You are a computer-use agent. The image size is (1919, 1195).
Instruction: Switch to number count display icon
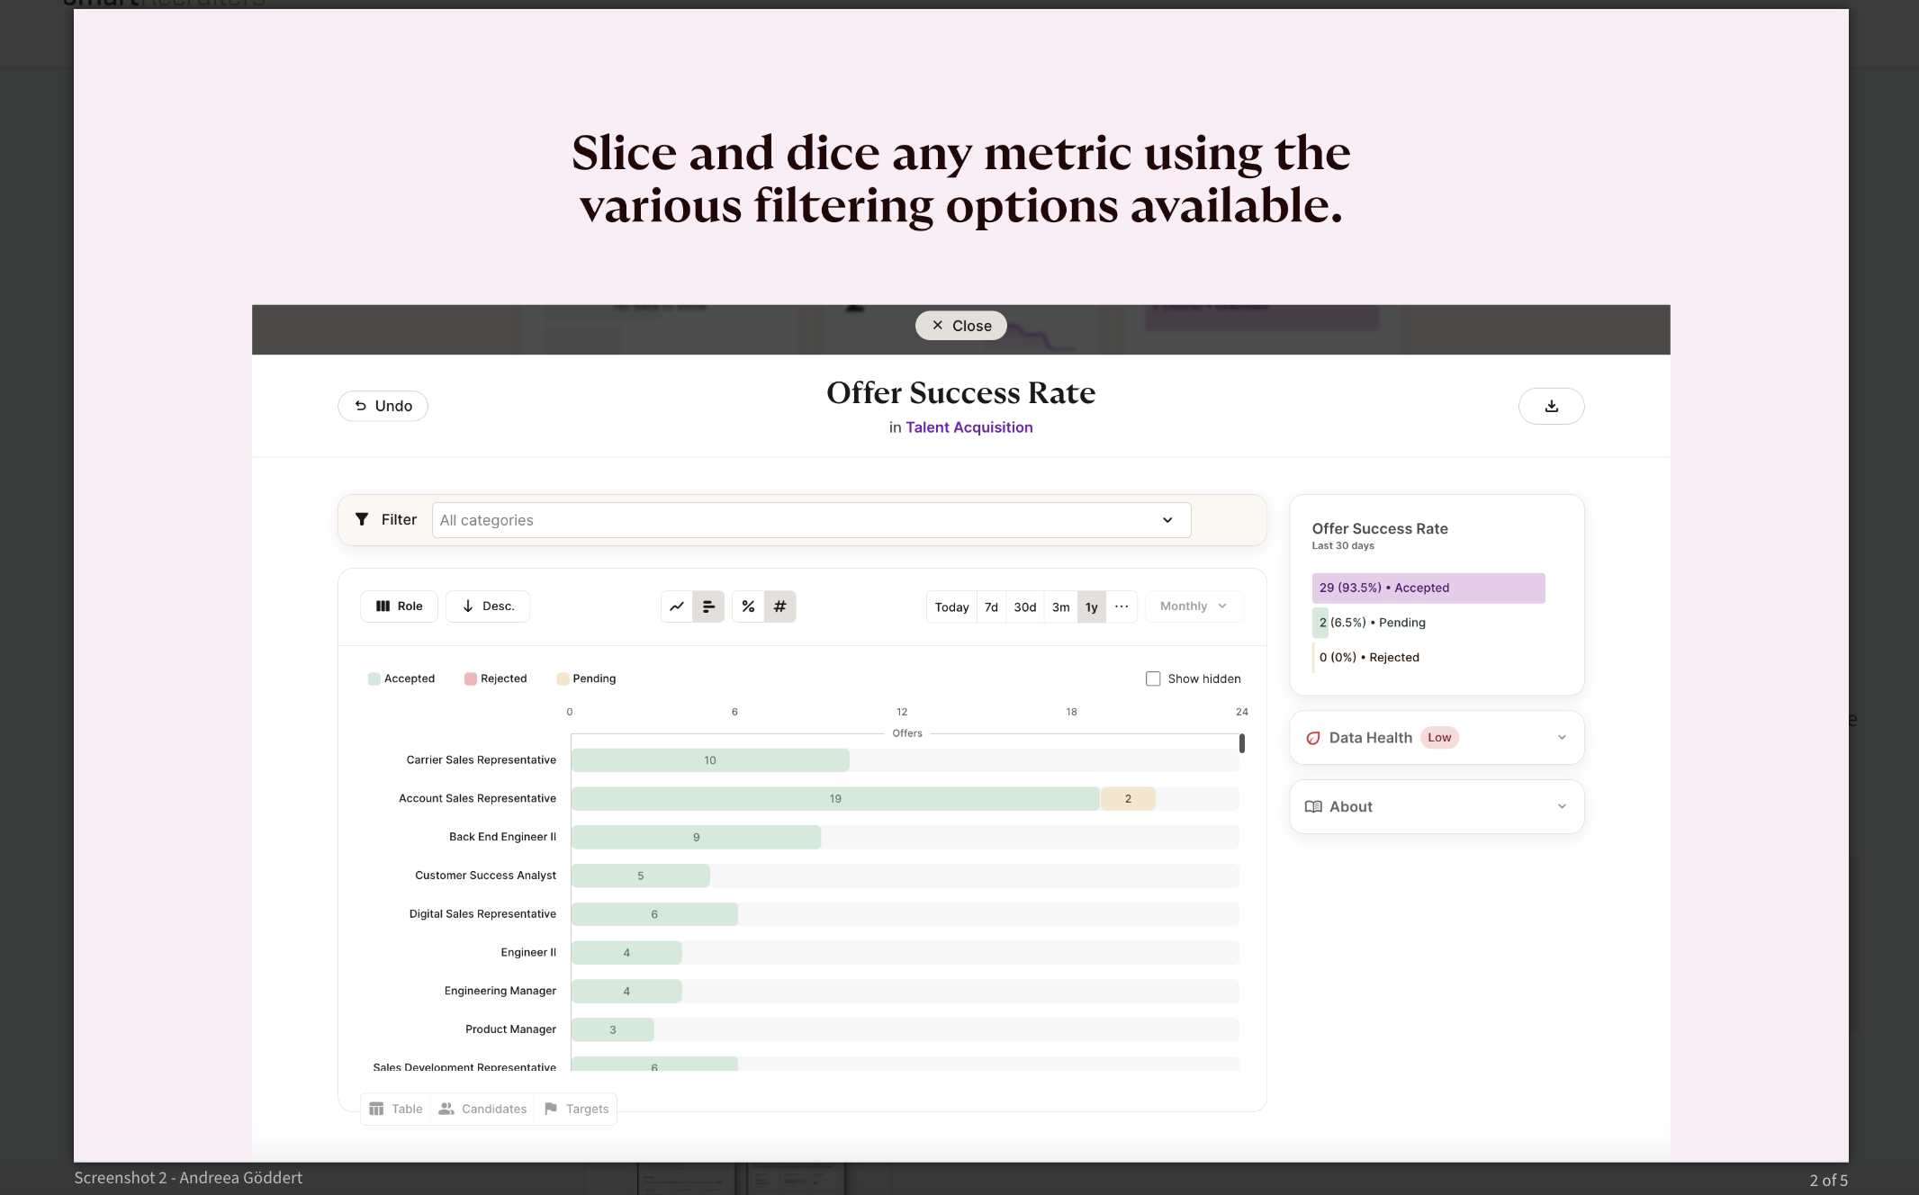point(779,606)
